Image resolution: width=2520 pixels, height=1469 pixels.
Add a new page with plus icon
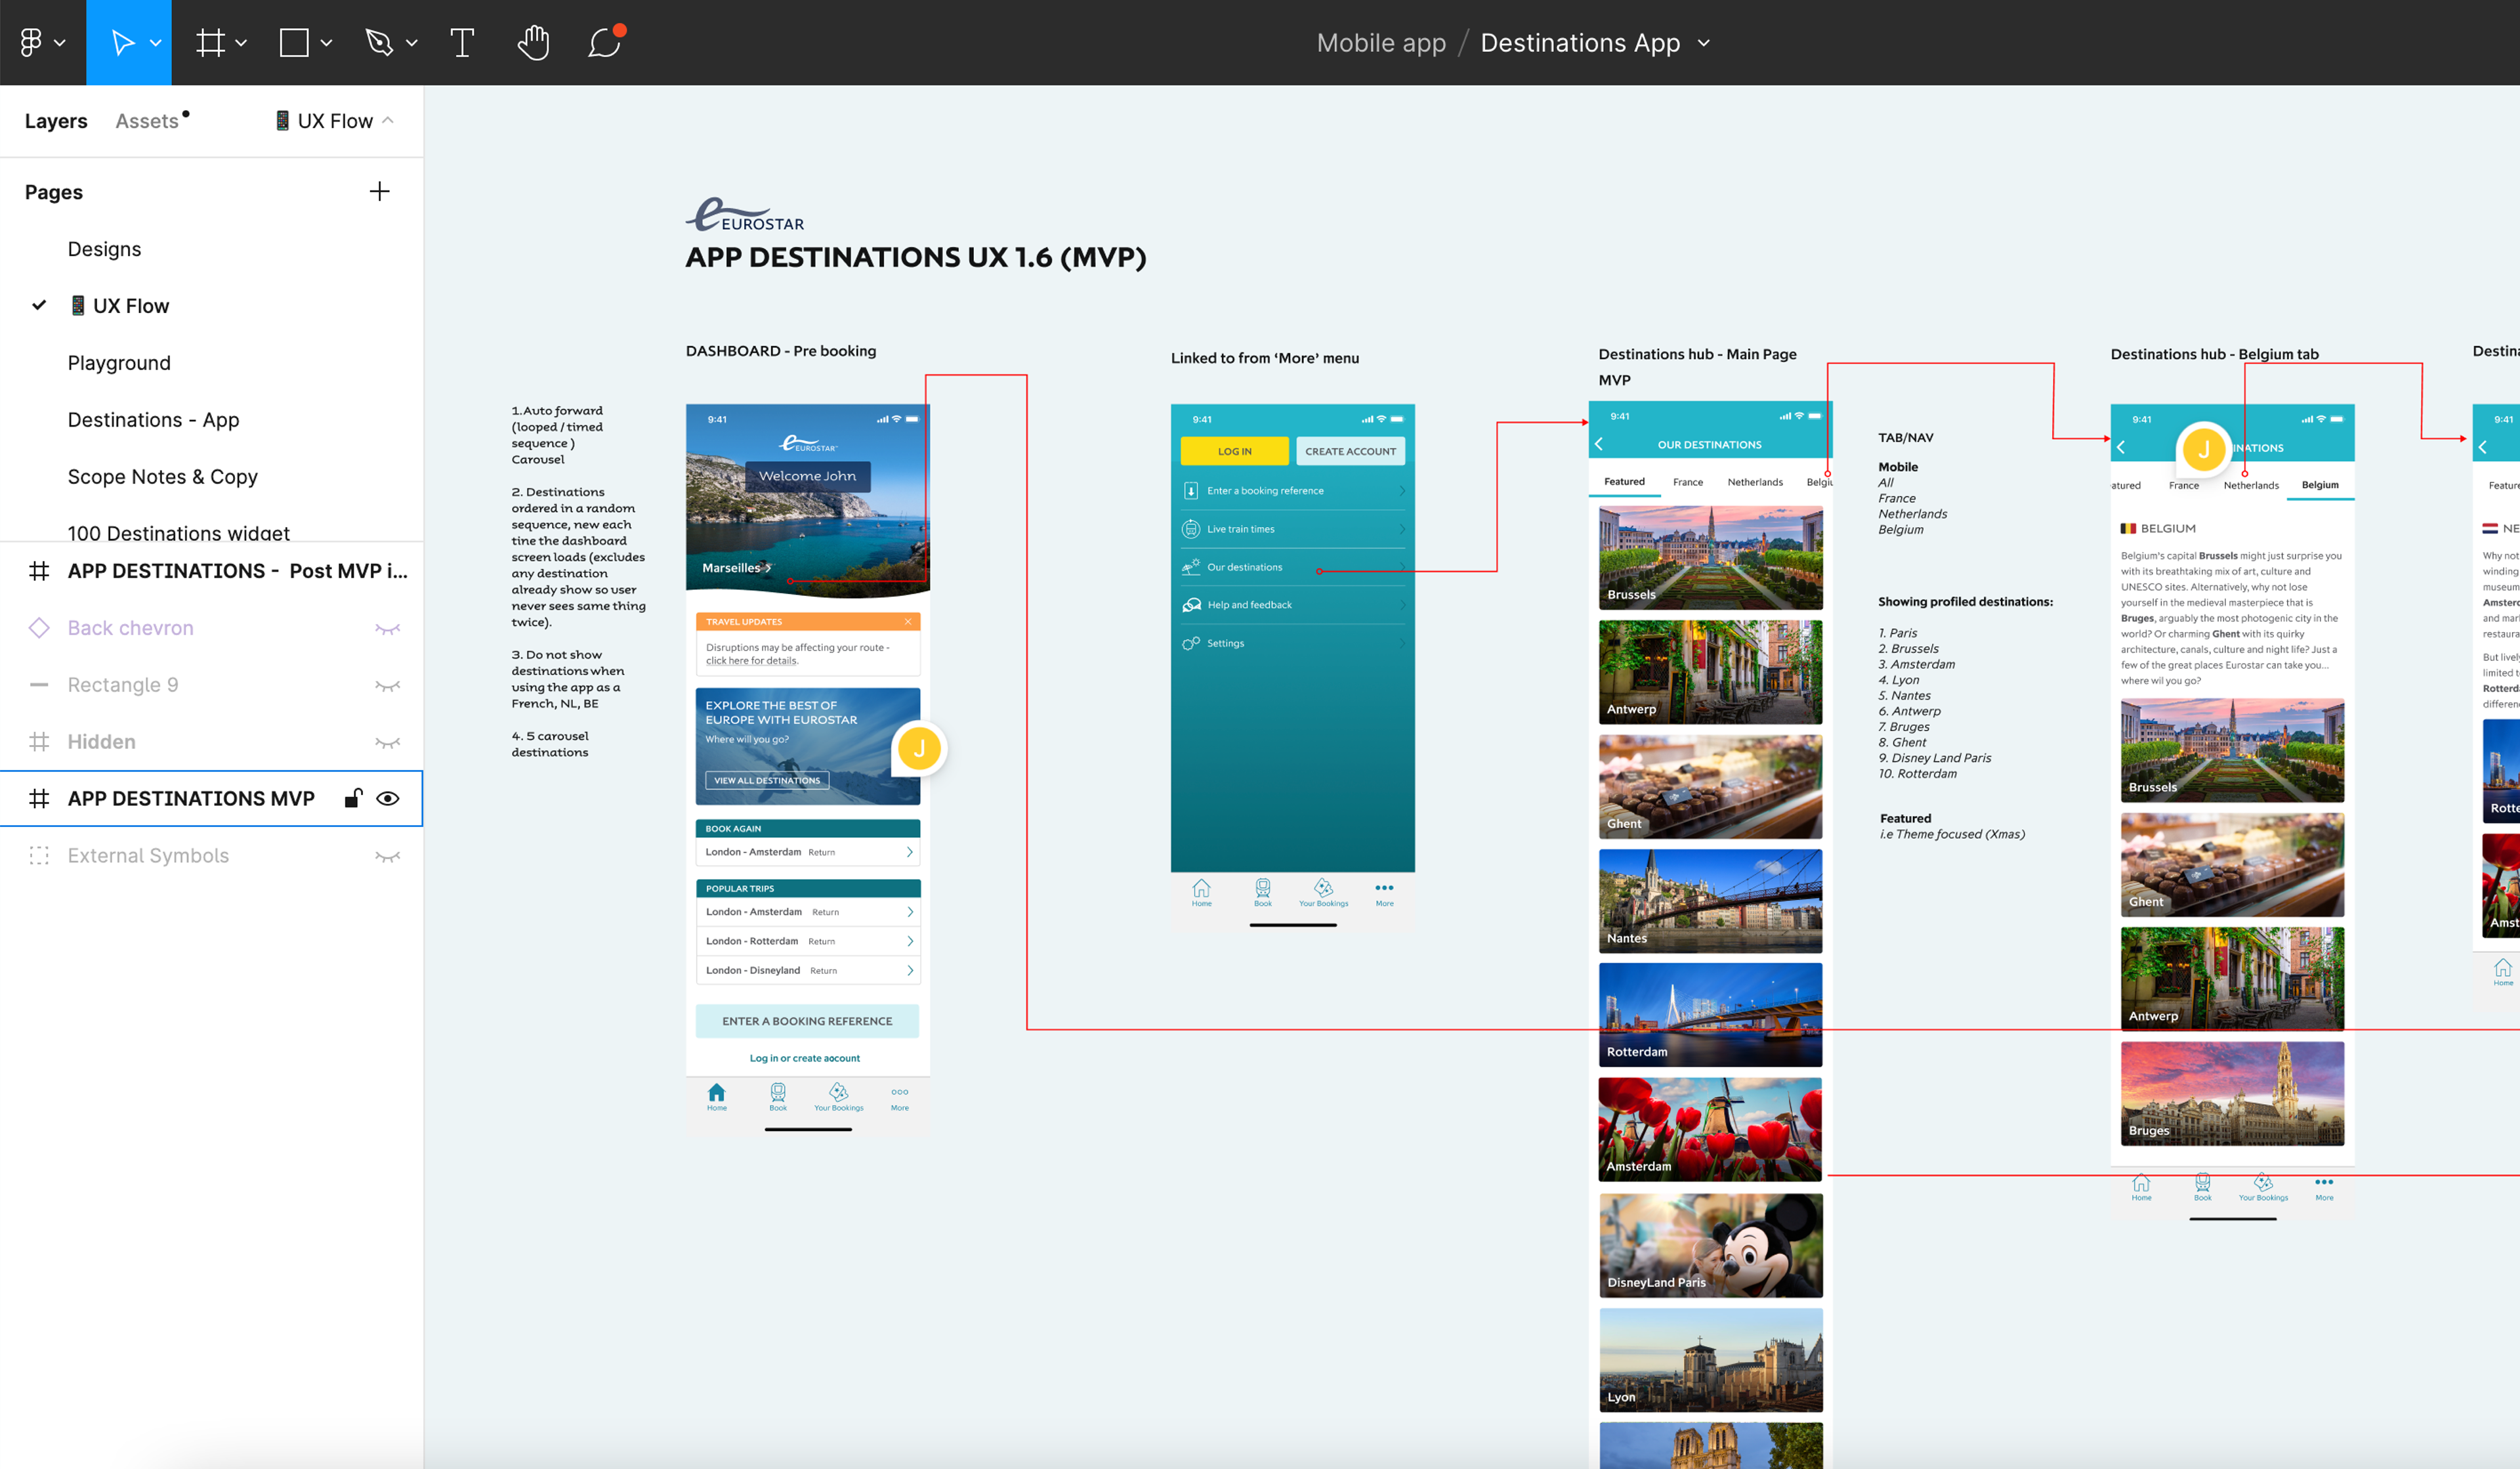click(x=379, y=191)
